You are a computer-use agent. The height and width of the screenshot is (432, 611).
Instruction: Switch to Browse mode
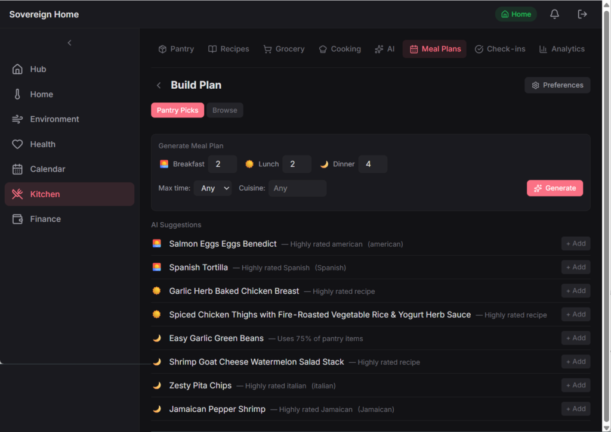click(225, 110)
